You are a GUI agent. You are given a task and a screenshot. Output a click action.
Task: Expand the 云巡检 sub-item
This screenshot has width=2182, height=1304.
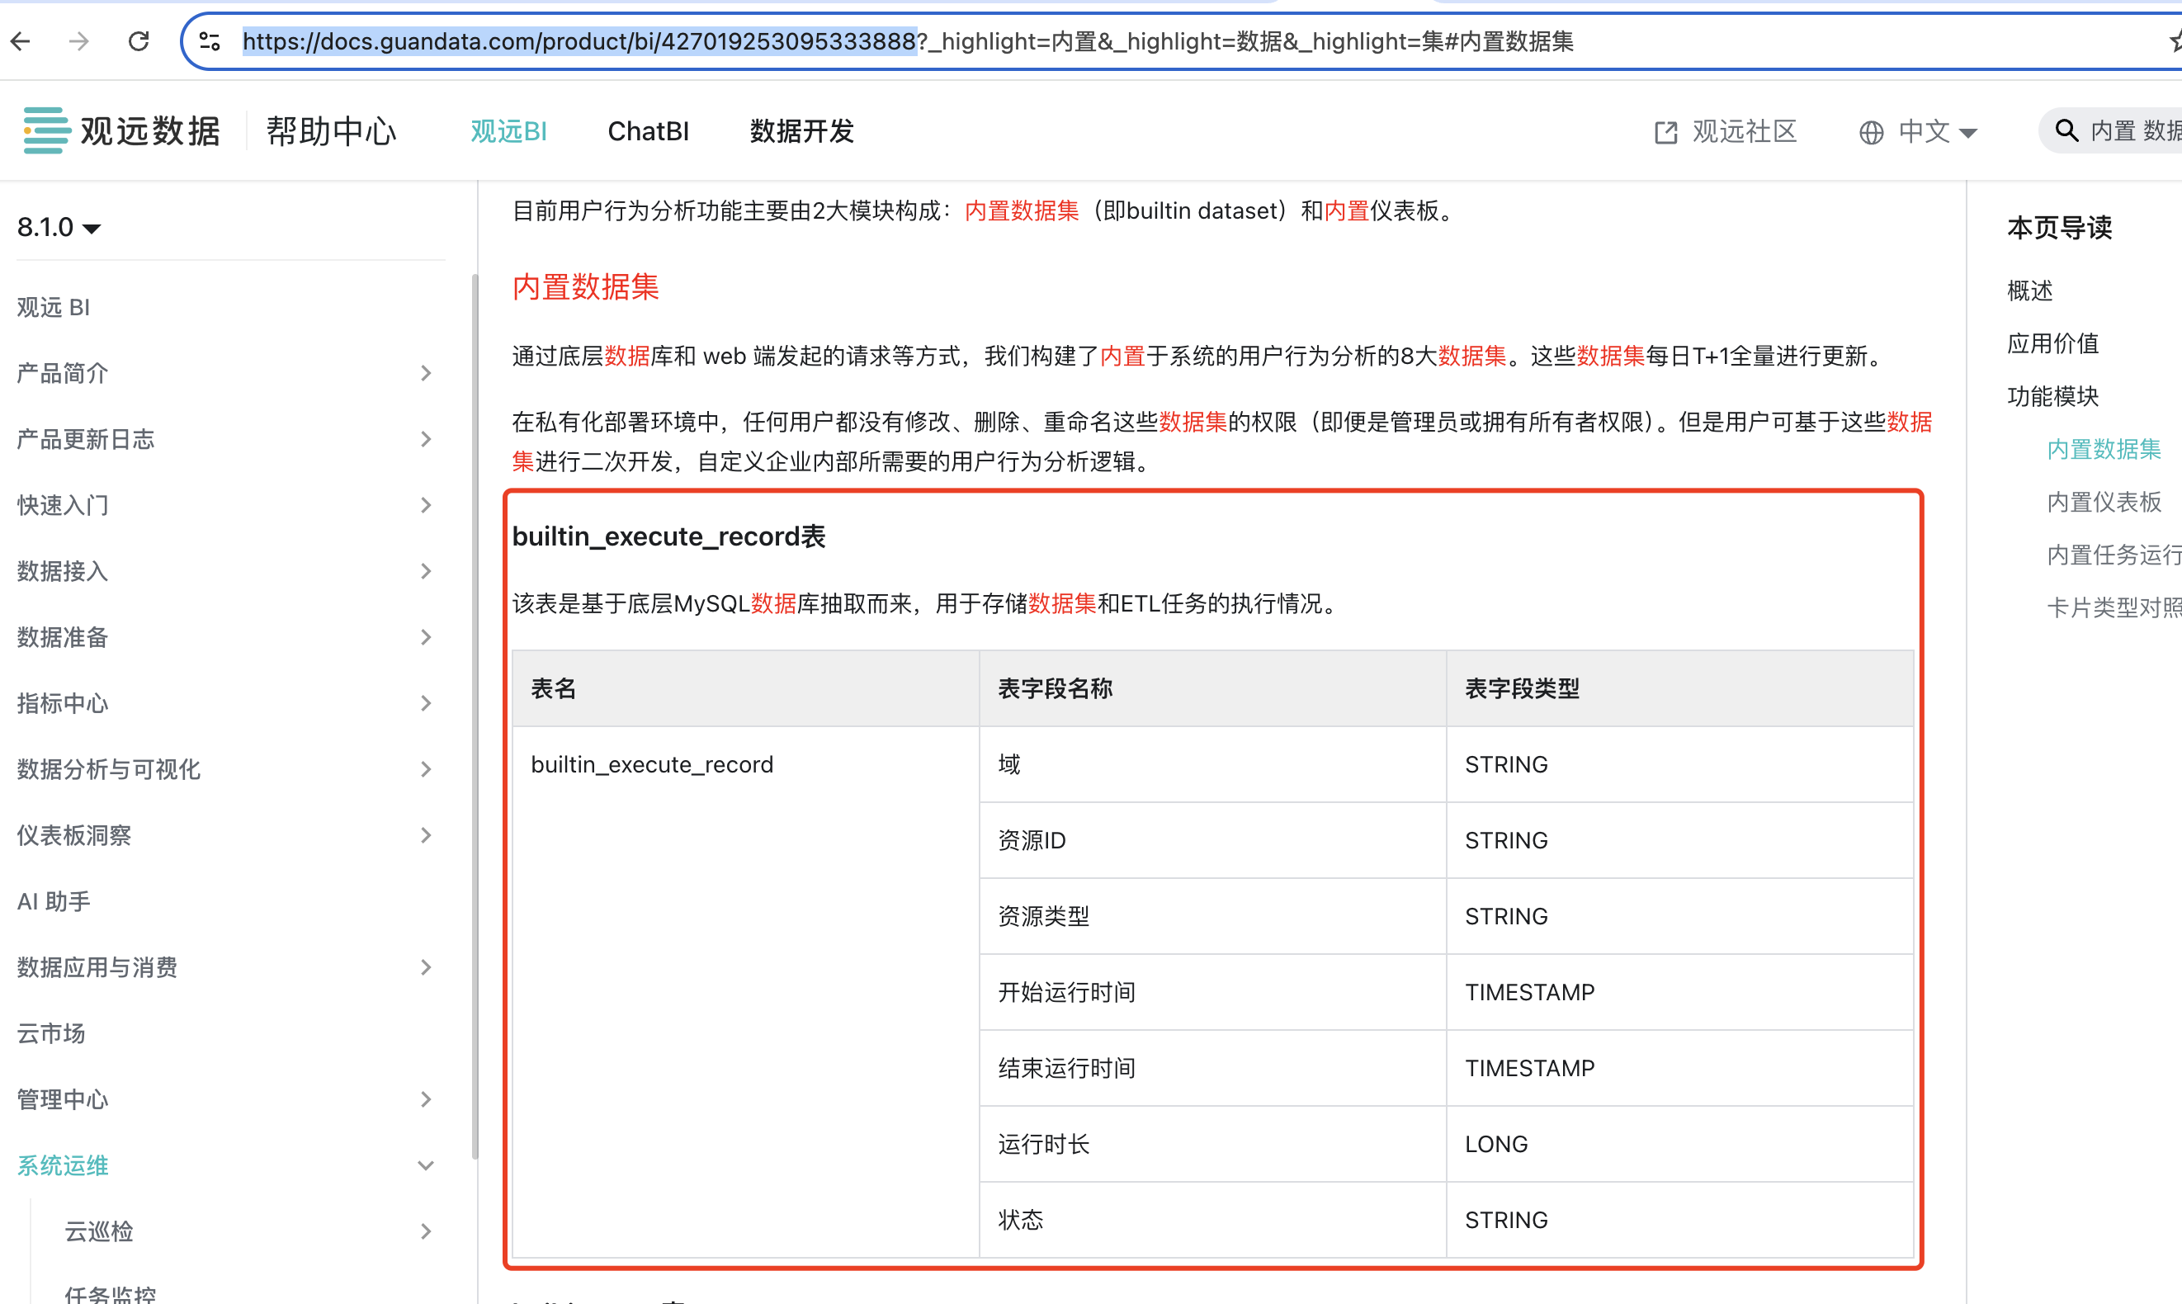click(427, 1231)
